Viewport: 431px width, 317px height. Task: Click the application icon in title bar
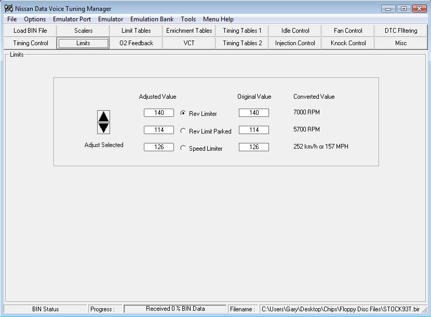(8, 8)
